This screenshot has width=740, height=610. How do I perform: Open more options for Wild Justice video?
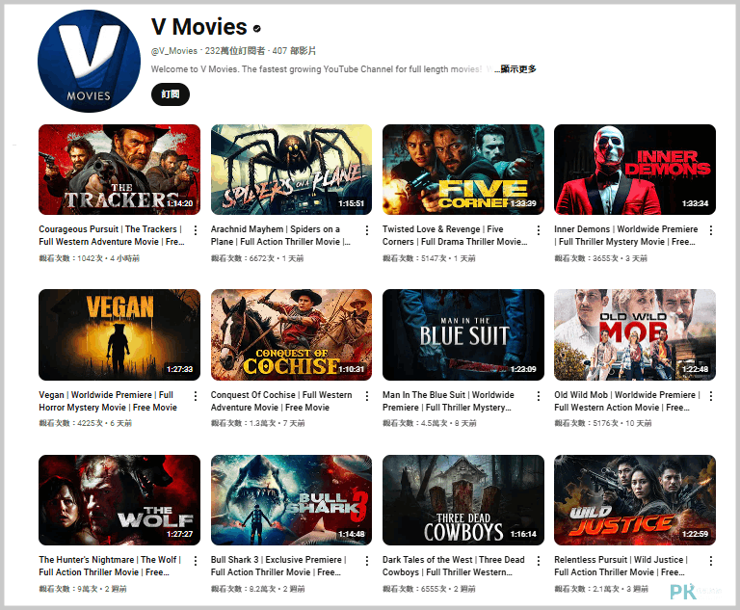coord(710,561)
